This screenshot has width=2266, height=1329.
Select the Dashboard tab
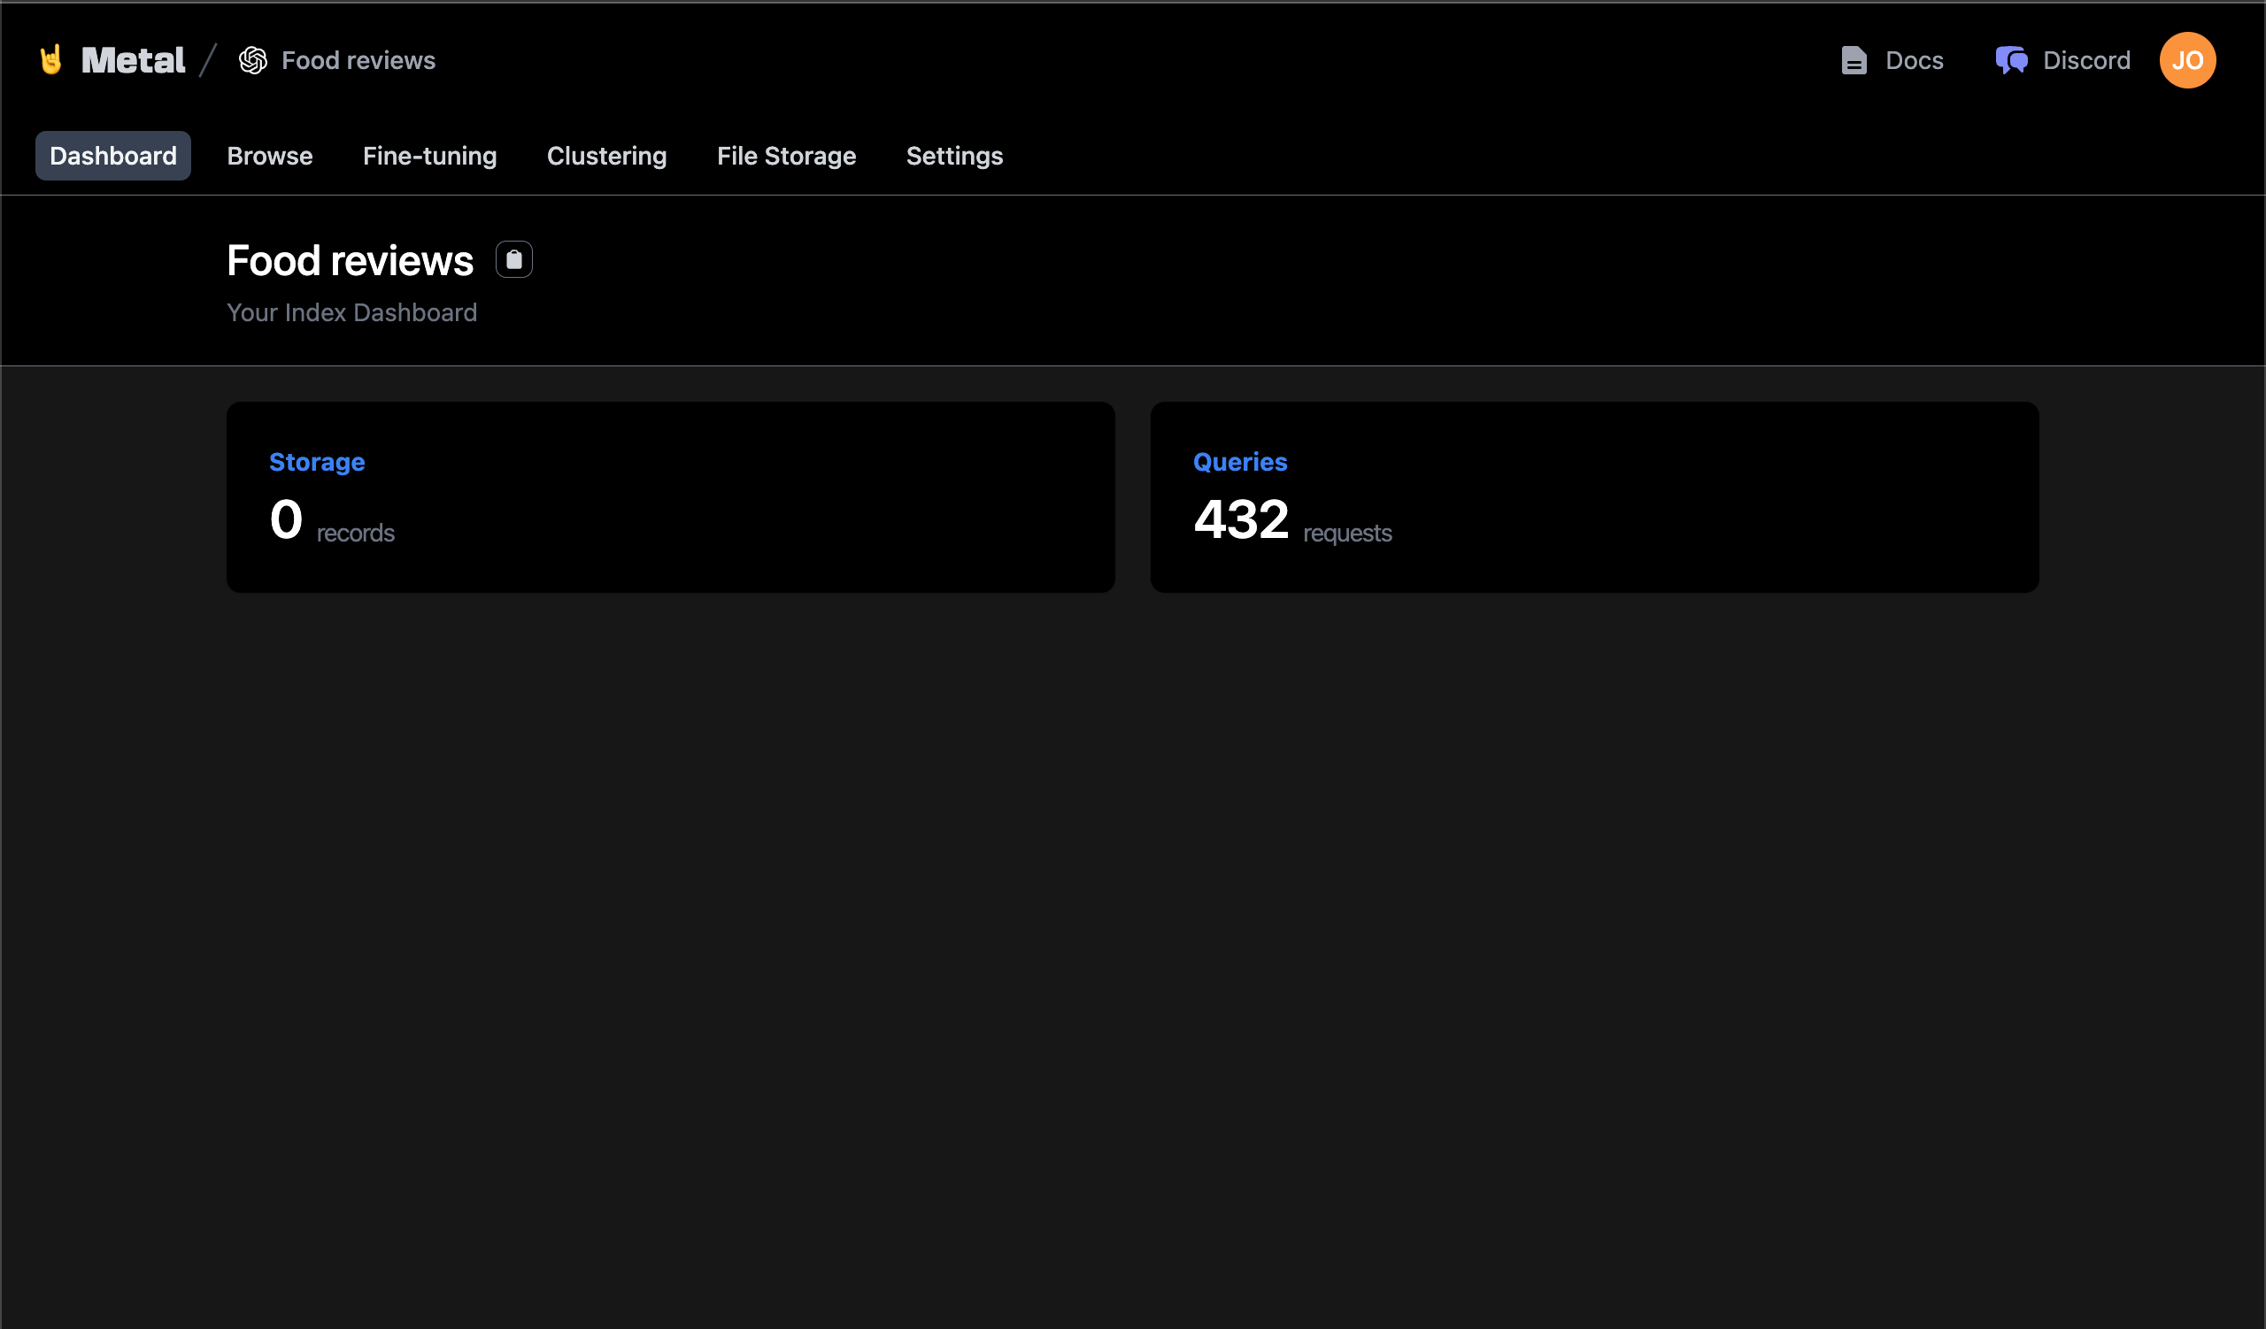click(x=112, y=156)
